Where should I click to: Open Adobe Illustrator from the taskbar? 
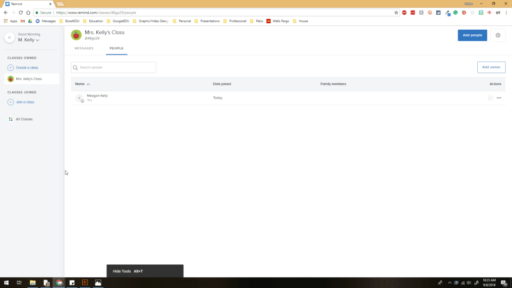coord(85,283)
